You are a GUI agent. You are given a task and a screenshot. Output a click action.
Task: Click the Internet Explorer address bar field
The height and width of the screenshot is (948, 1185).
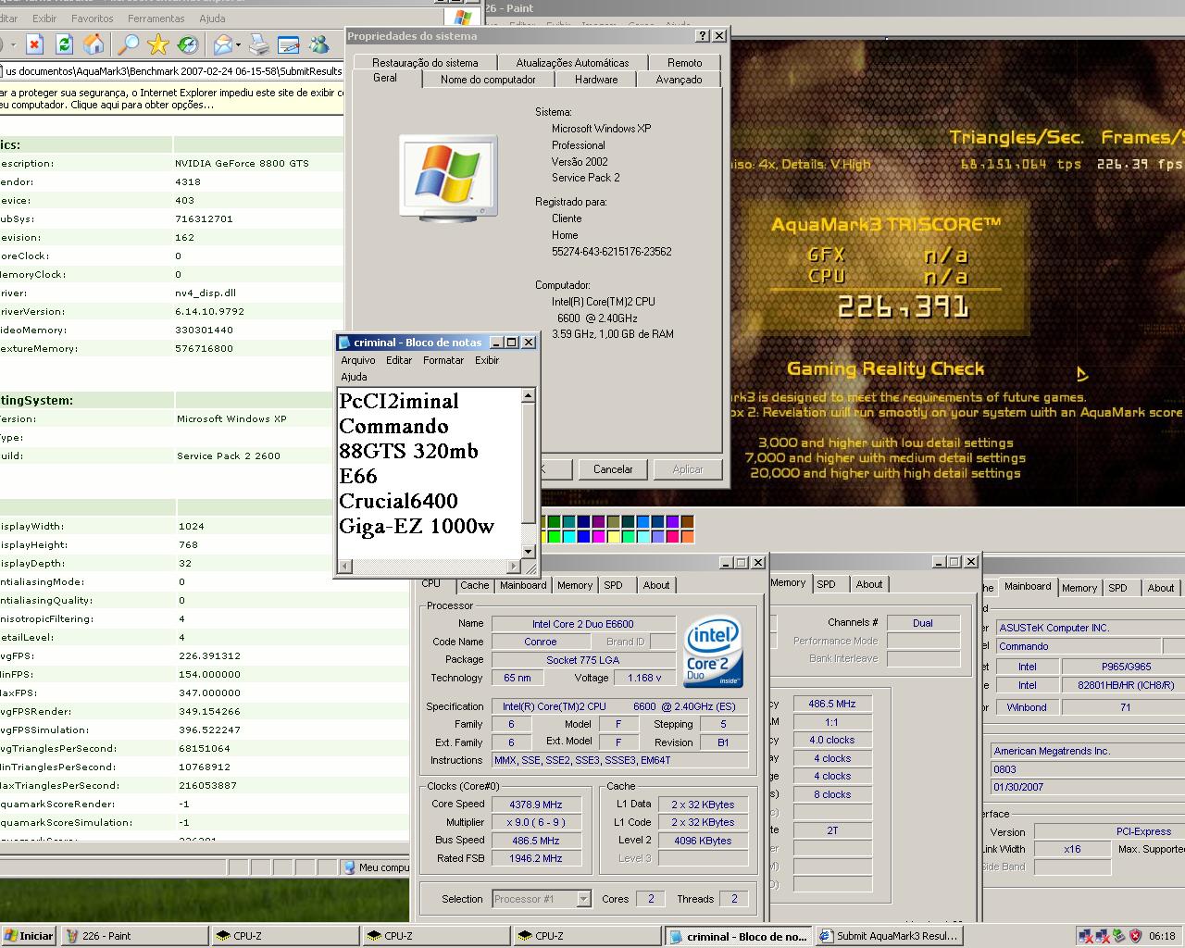(x=171, y=70)
